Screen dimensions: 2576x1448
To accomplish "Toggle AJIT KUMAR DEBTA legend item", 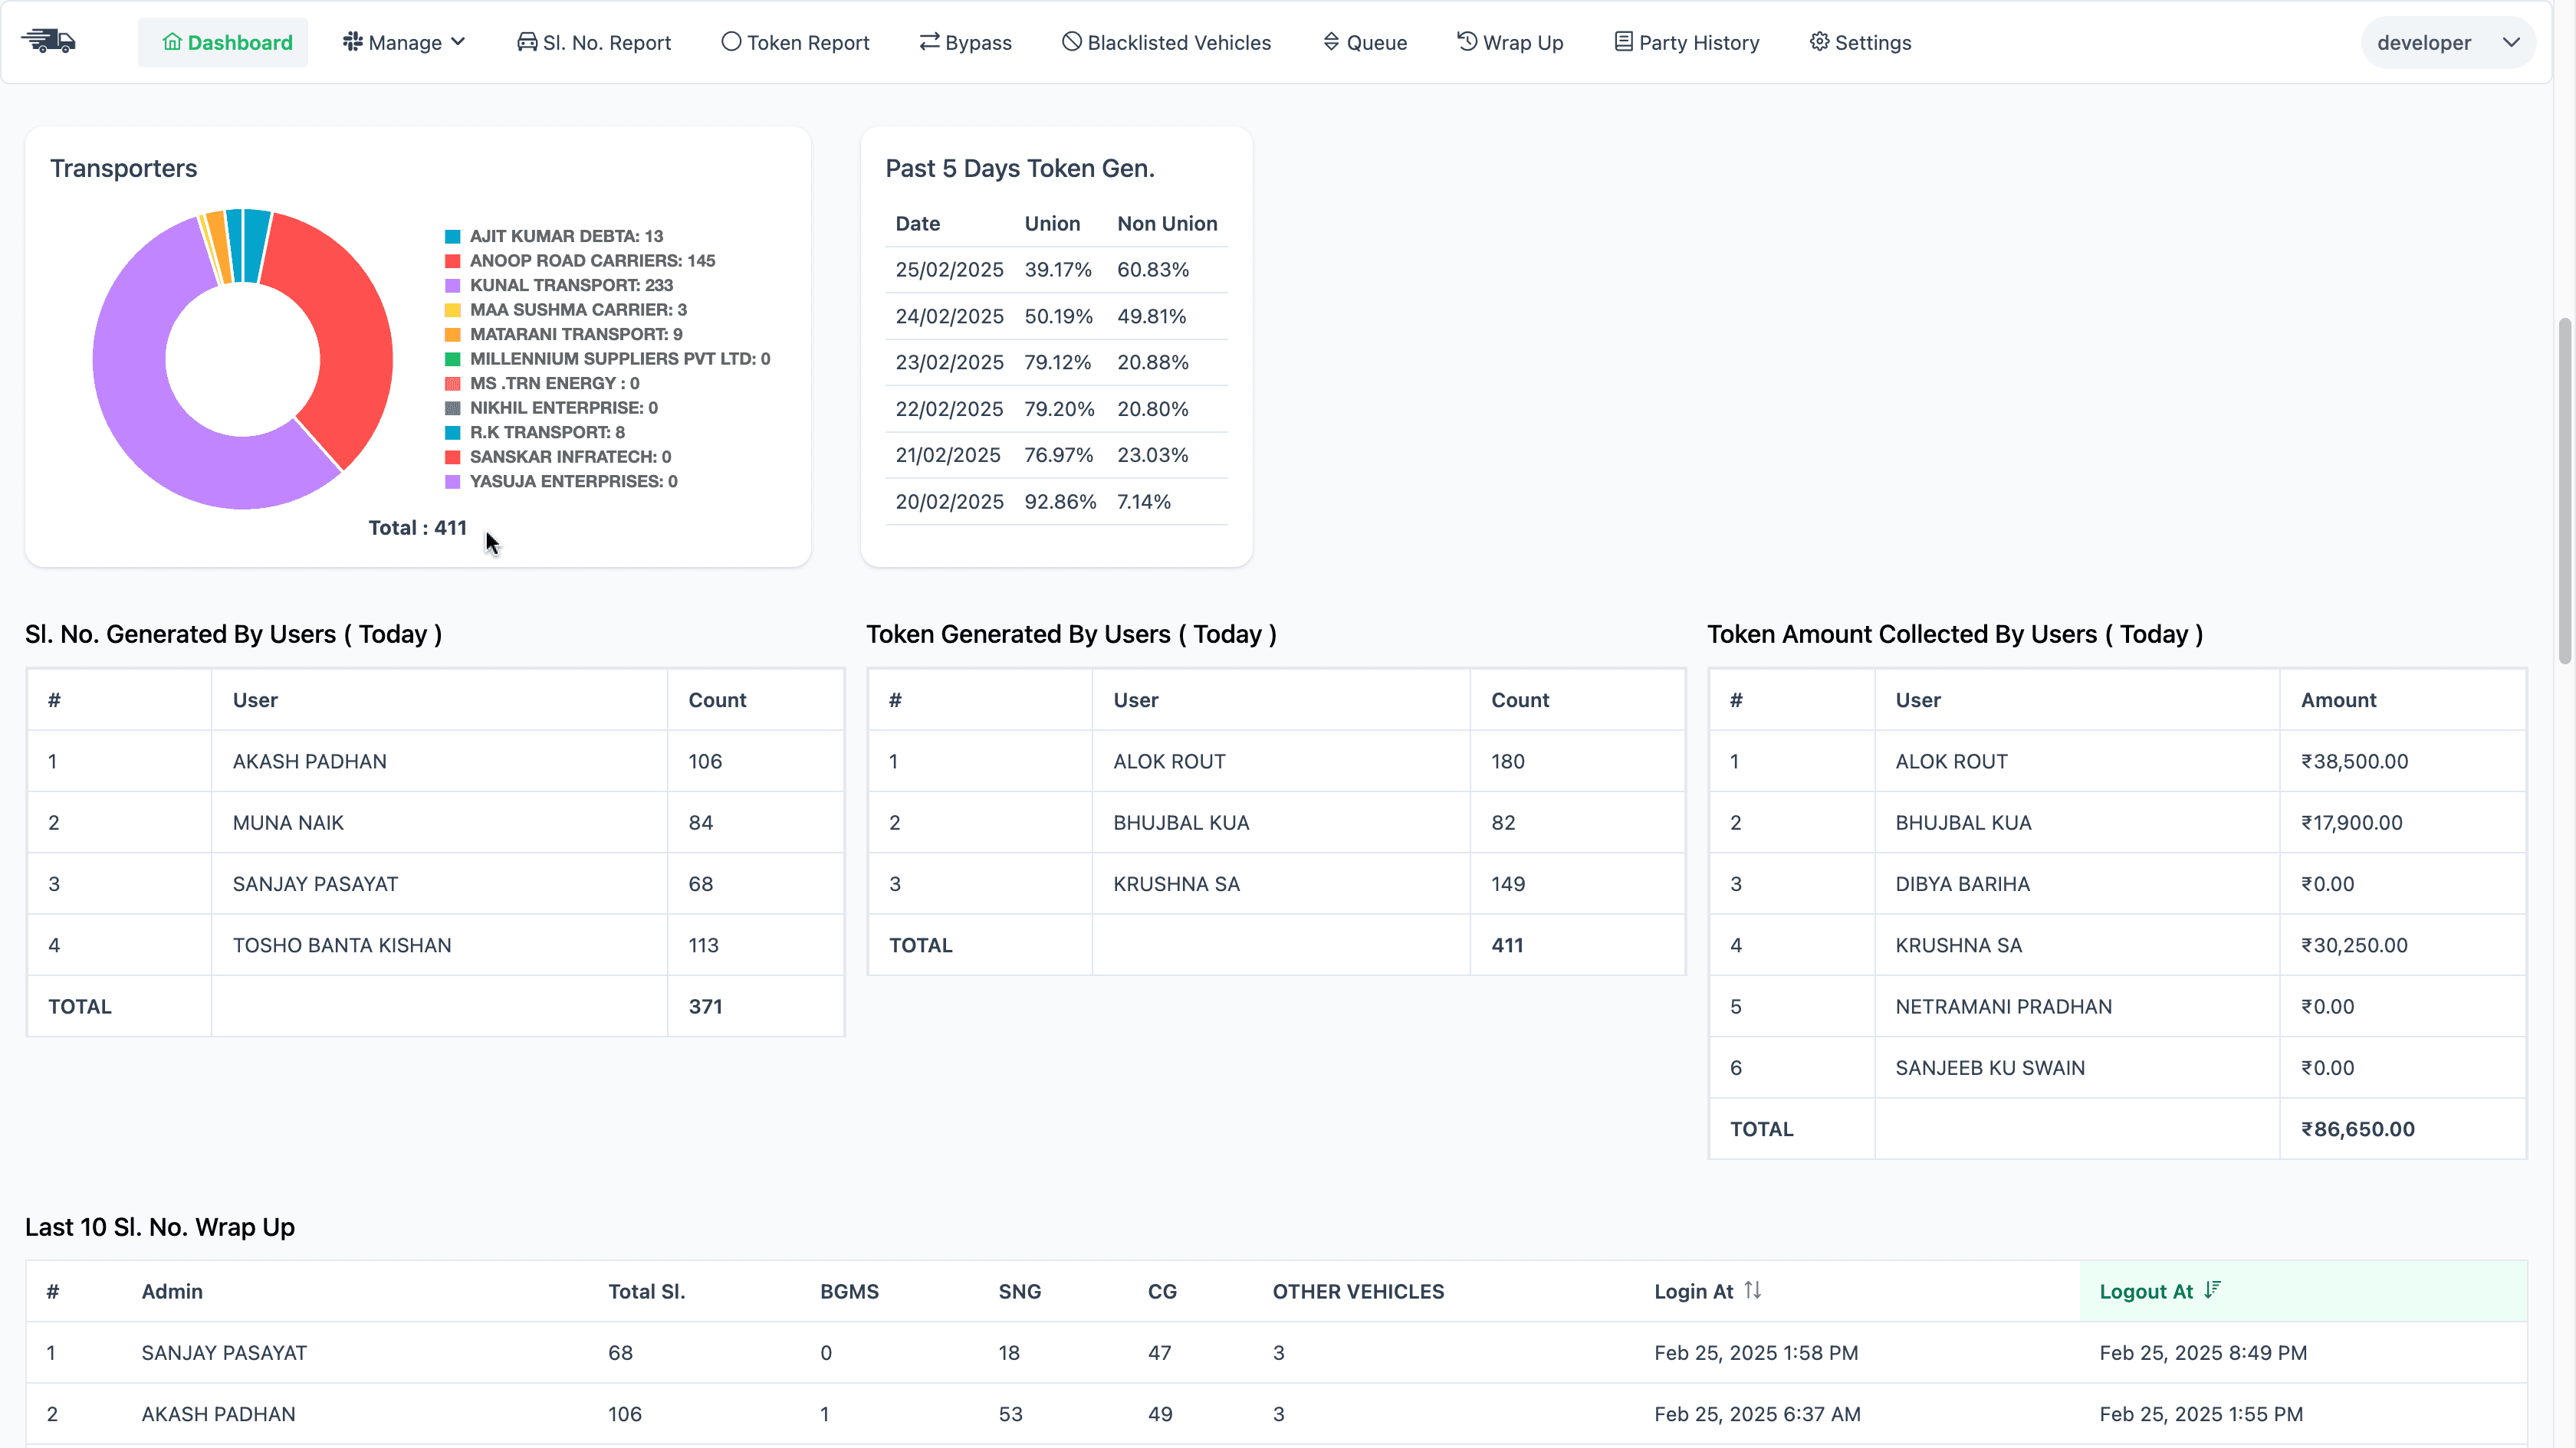I will tap(565, 236).
